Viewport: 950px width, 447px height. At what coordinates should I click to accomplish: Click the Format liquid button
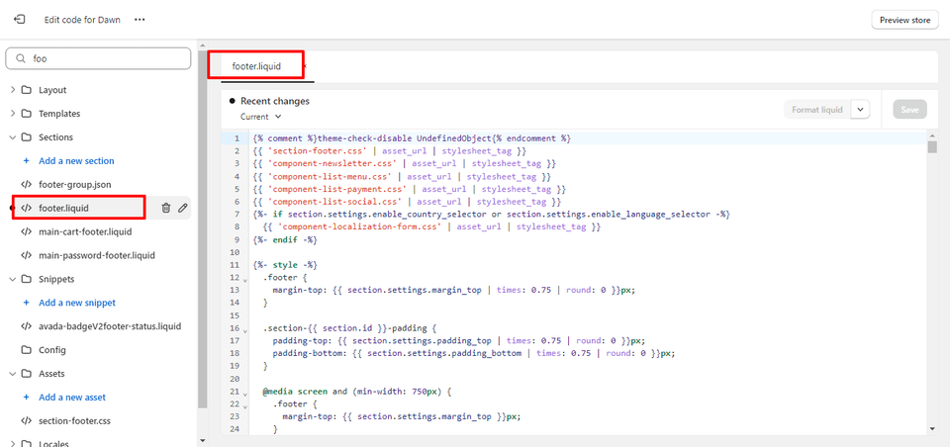coord(817,110)
